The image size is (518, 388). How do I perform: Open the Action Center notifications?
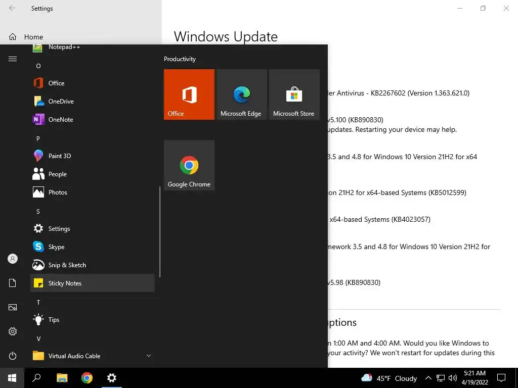pos(501,378)
